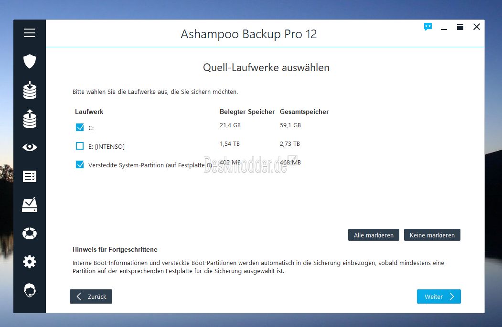
Task: Click the Hinweis für Fortgeschrittene heading
Action: [x=115, y=249]
